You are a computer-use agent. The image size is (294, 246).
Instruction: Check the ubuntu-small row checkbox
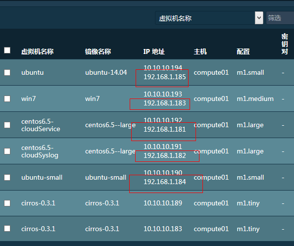tap(7, 178)
